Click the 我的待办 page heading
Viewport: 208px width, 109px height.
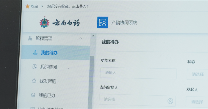tap(110, 42)
